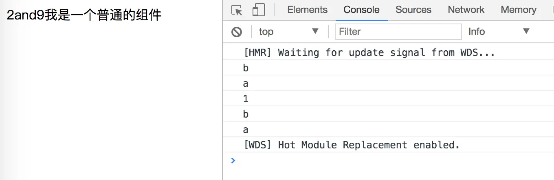Click the blue console prompt chevron
554x180 pixels.
click(x=233, y=160)
